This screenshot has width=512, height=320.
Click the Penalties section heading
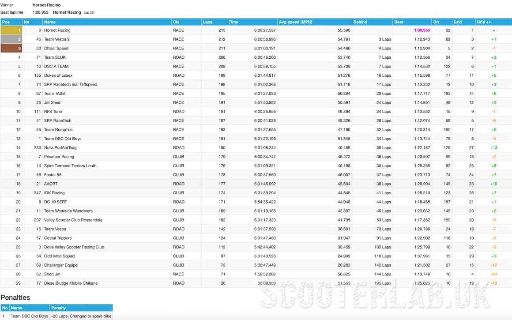click(x=15, y=297)
